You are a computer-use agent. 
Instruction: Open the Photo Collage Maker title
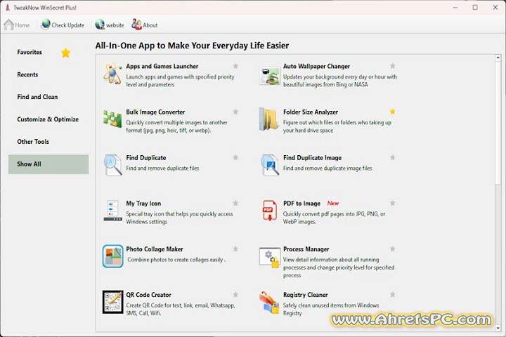[x=155, y=249]
